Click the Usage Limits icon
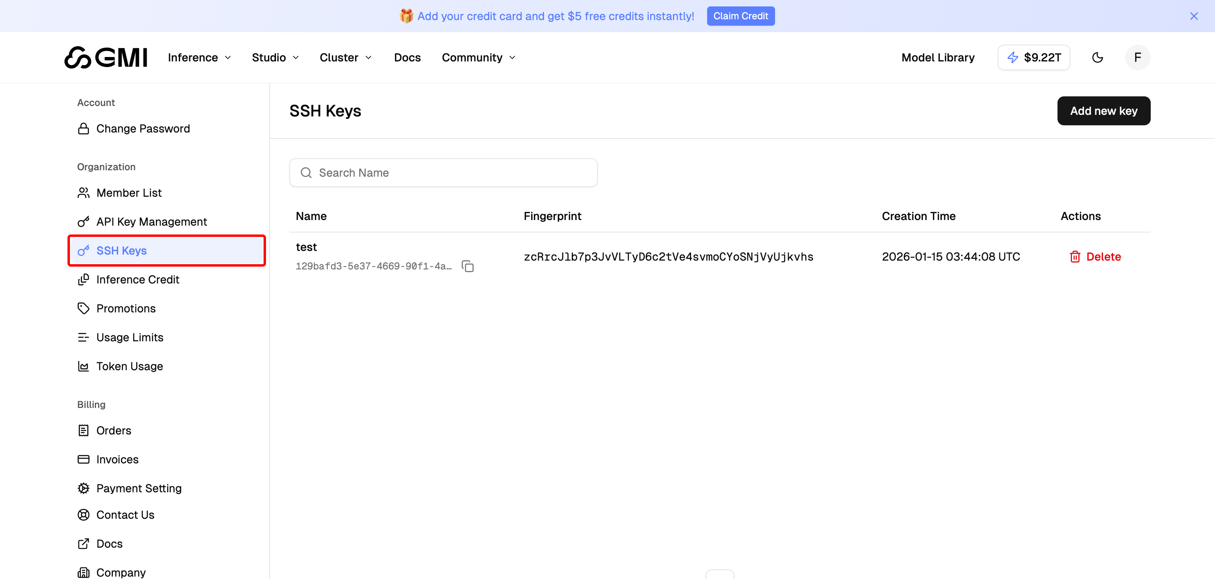The image size is (1215, 579). click(84, 338)
